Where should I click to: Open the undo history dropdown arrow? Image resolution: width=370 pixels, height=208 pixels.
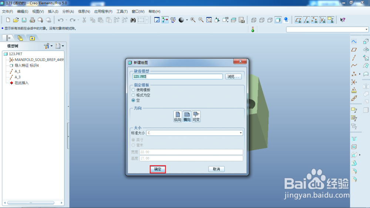click(66, 20)
